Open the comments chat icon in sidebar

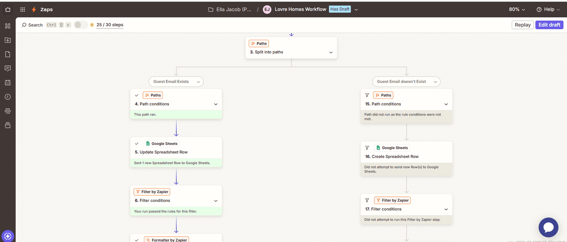(x=8, y=68)
